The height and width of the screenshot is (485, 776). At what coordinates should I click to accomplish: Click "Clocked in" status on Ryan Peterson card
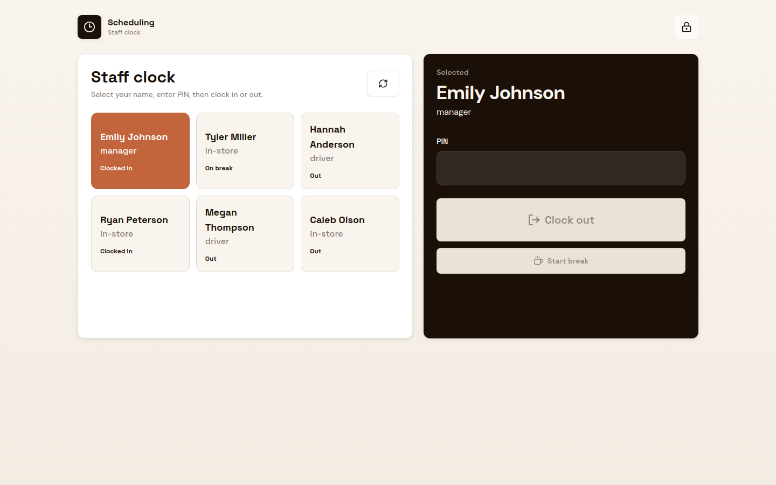(116, 251)
